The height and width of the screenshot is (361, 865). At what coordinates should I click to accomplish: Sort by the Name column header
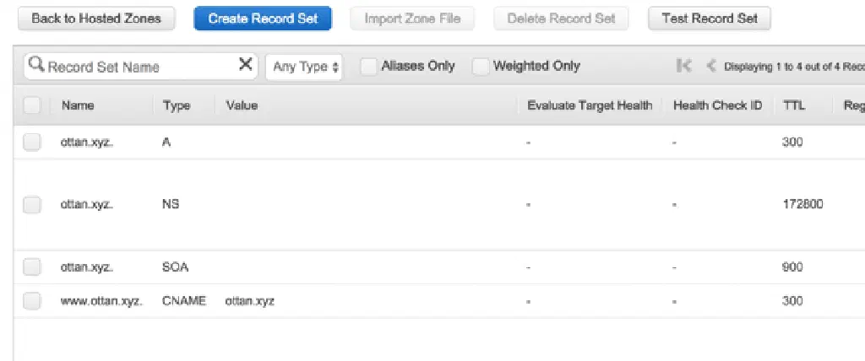(78, 105)
